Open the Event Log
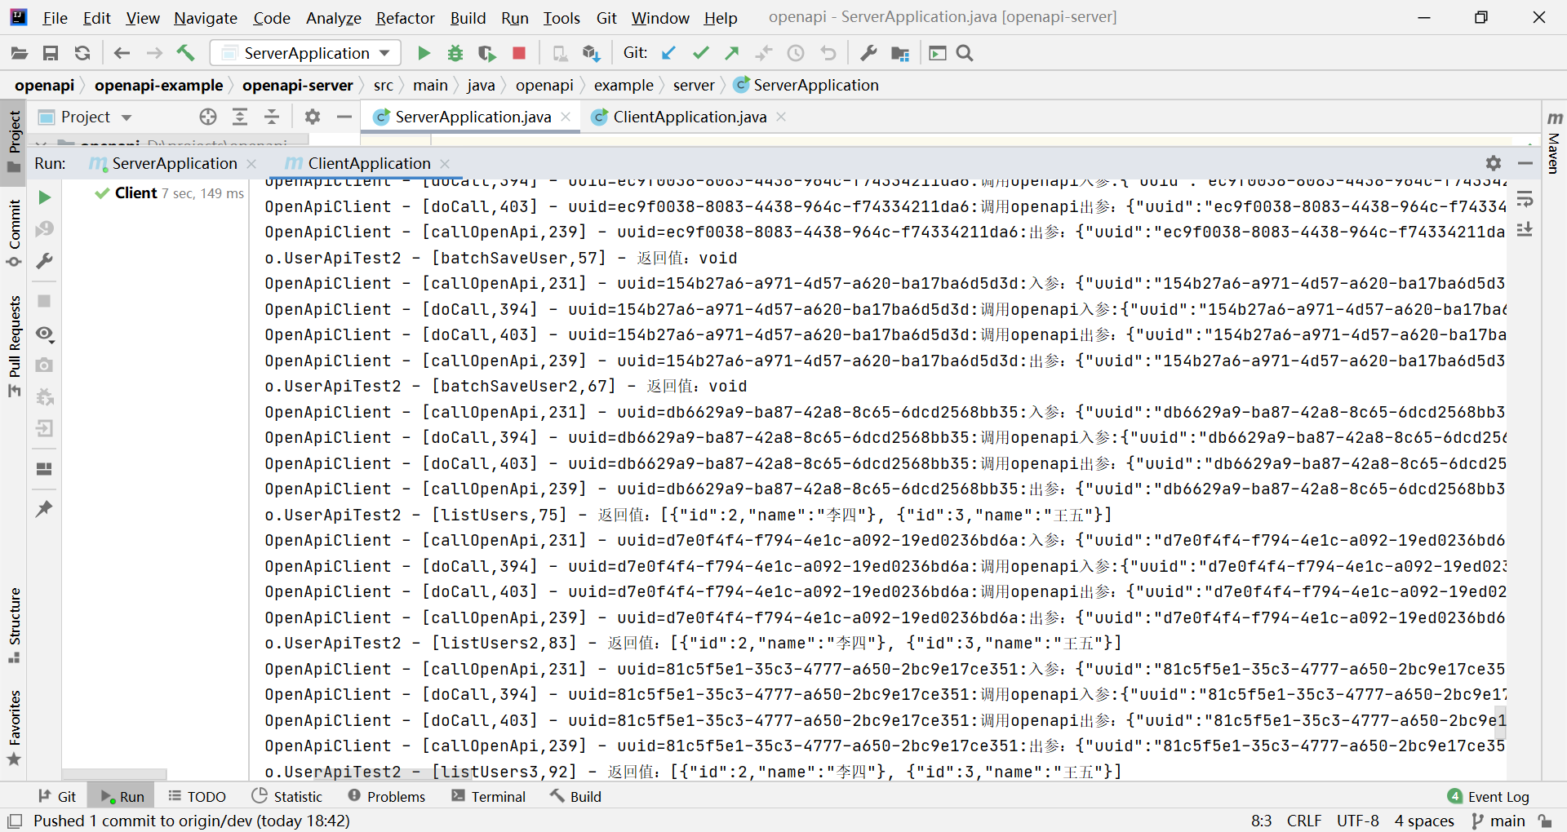This screenshot has width=1567, height=832. [x=1489, y=796]
